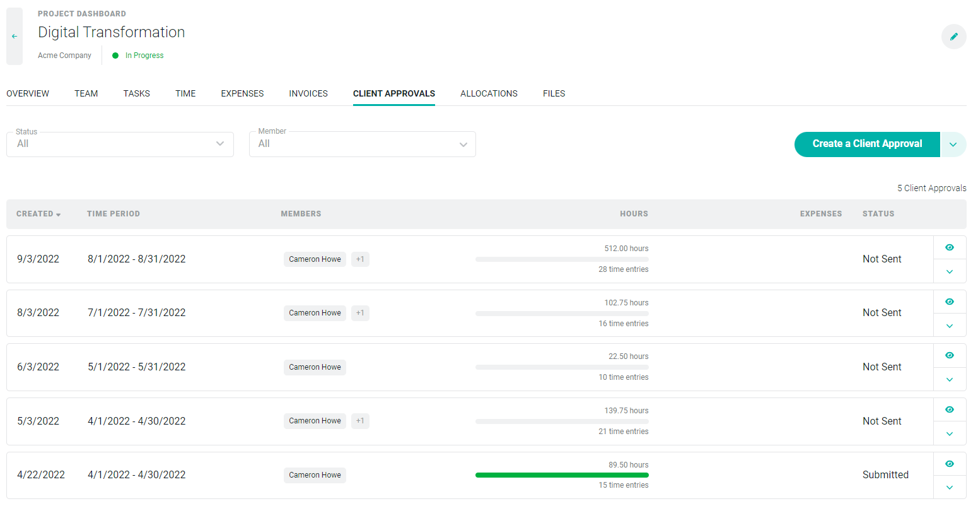
Task: Open the Tasks tab
Action: click(x=137, y=93)
